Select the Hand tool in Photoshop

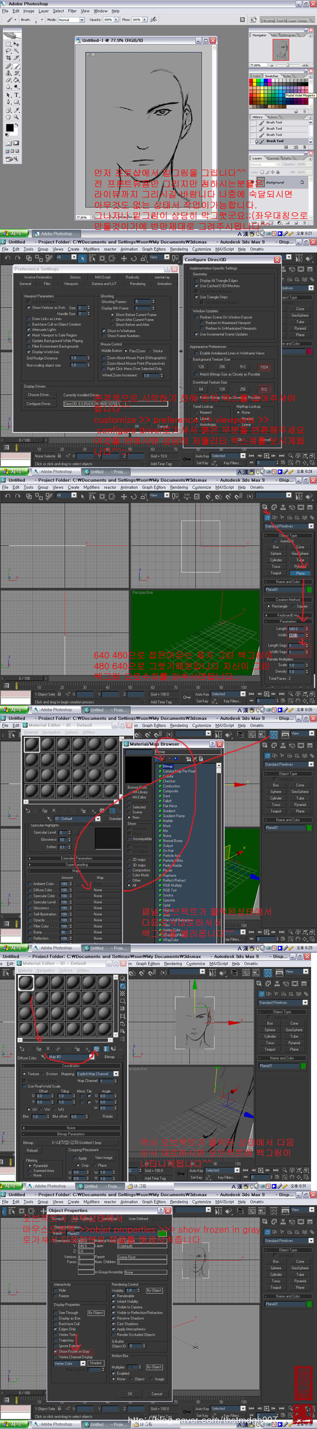click(x=8, y=117)
